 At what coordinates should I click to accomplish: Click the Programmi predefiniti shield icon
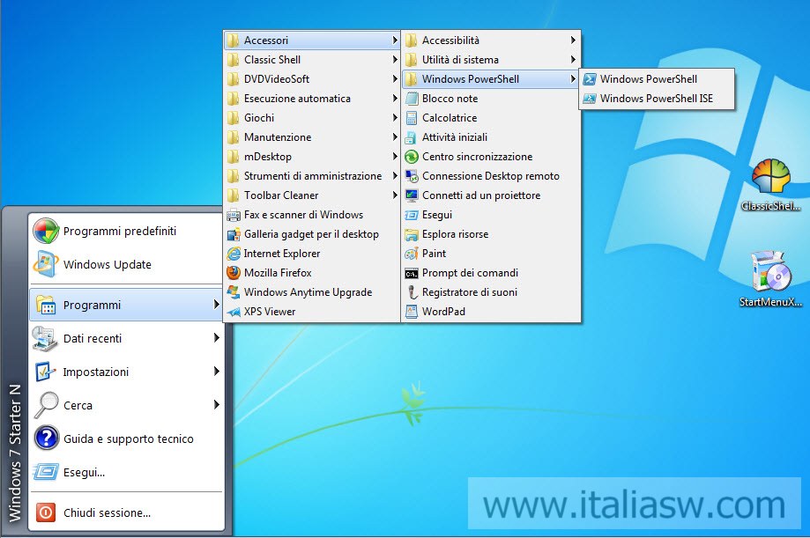click(x=46, y=231)
